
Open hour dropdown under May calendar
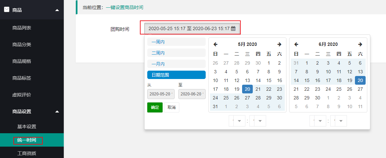[x=237, y=121]
